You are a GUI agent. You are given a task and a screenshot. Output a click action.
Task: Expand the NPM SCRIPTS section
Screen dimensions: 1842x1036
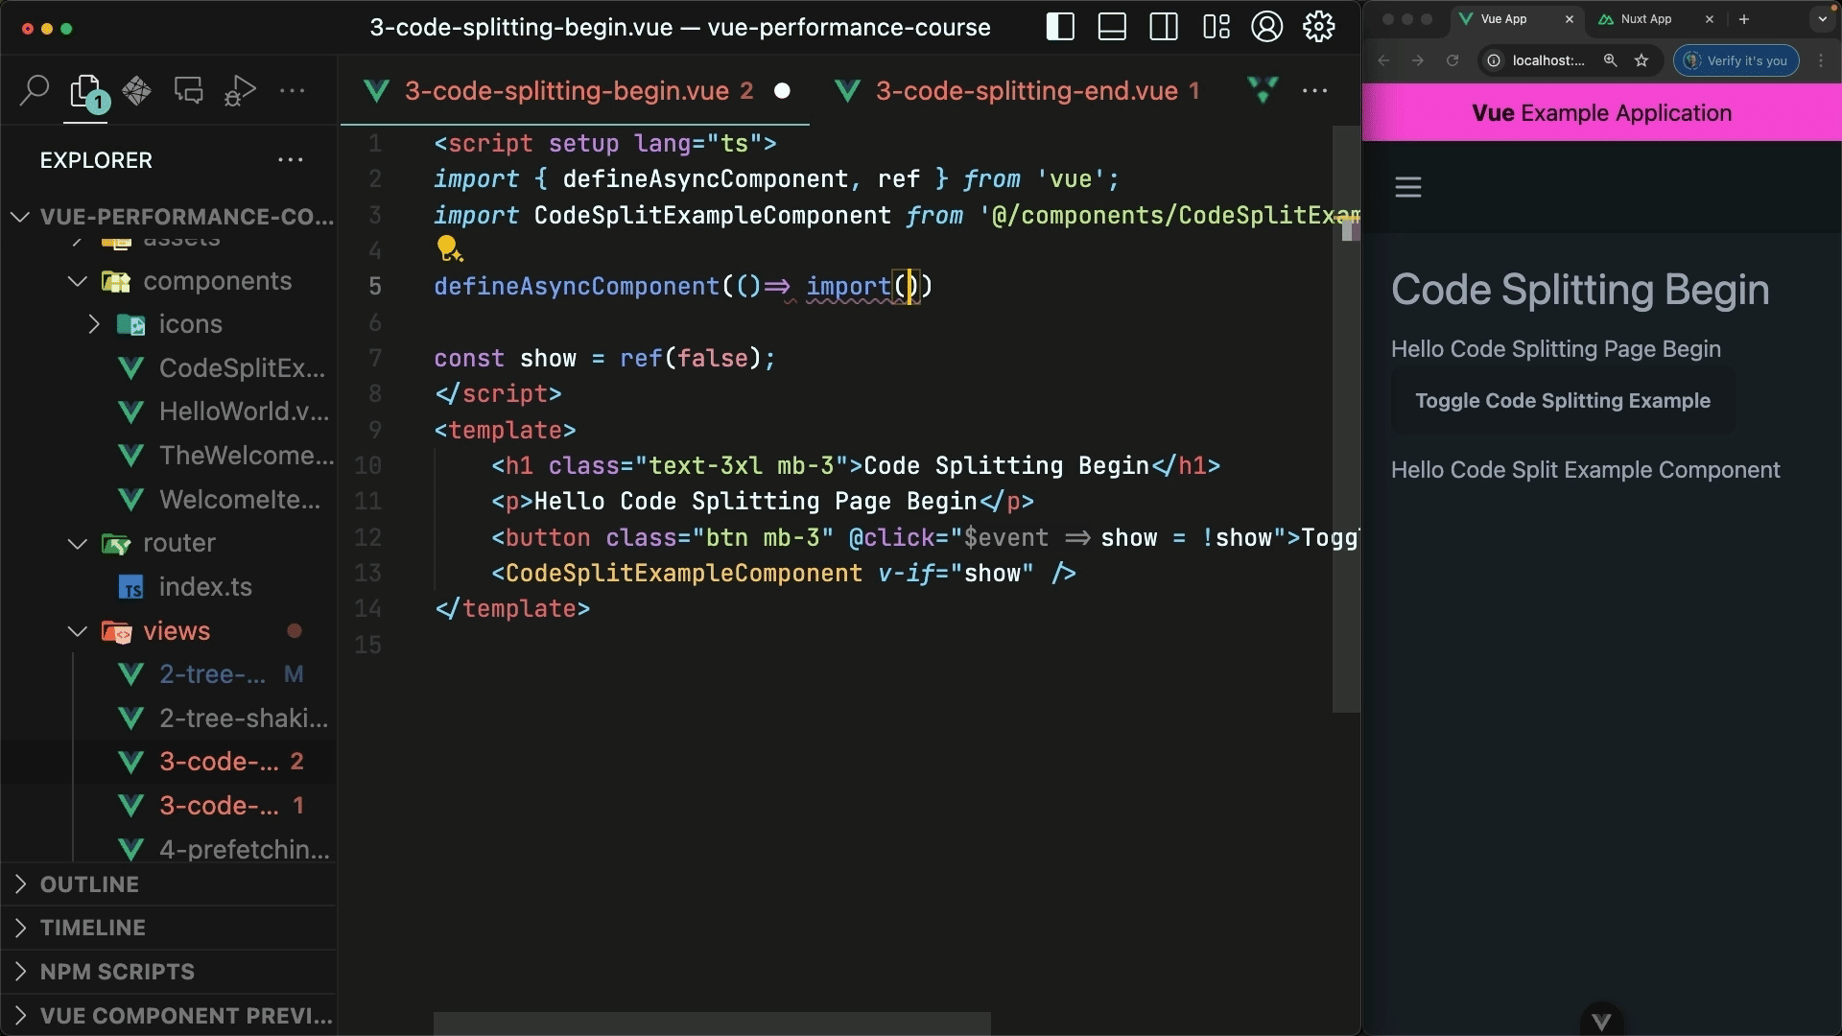click(169, 972)
